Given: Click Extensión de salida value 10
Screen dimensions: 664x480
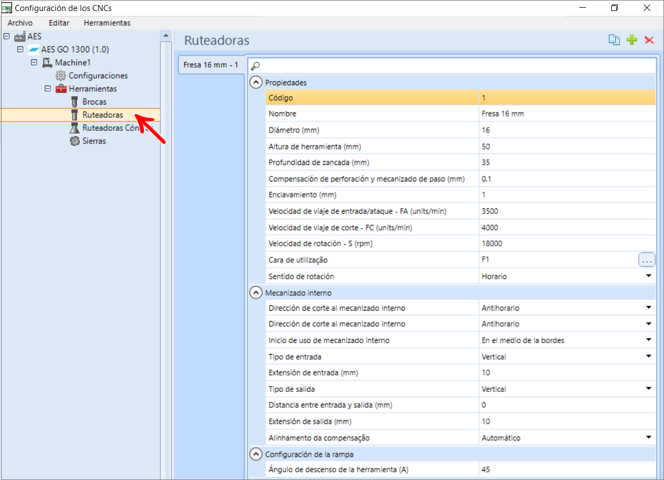Looking at the screenshot, I should click(567, 422).
